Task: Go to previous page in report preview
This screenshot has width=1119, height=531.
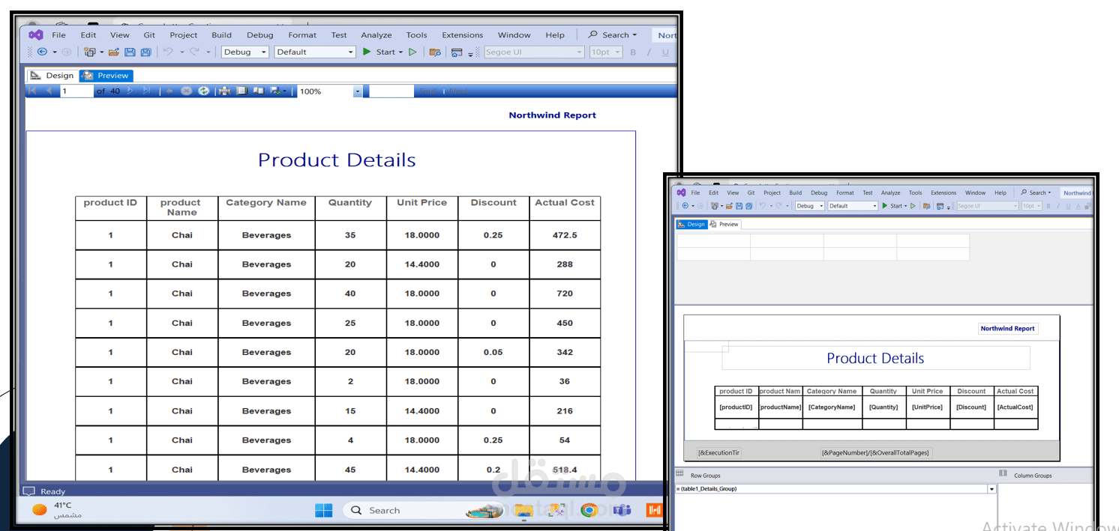Action: pos(49,91)
